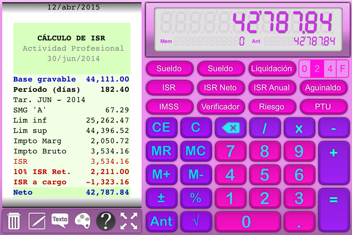352x235 pixels.
Task: Open the IMSS calculation
Action: [169, 107]
